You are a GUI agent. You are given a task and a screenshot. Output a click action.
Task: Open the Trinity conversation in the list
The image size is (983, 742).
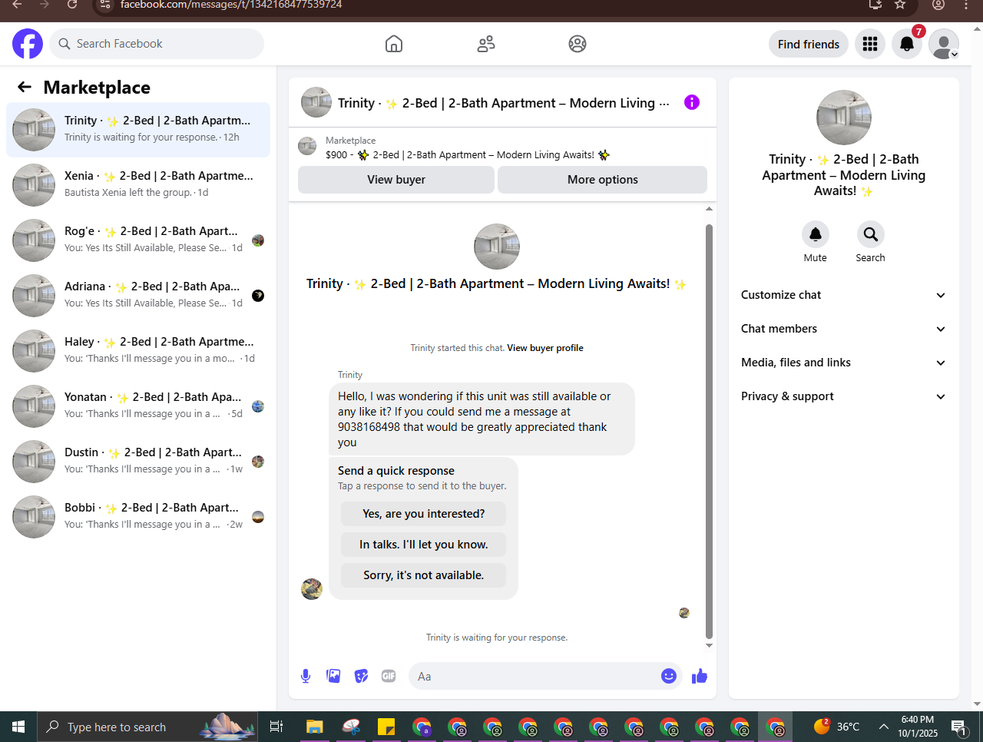click(138, 130)
